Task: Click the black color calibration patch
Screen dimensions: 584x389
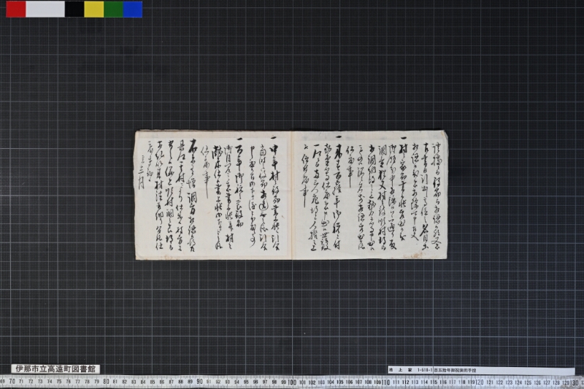Action: [74, 9]
